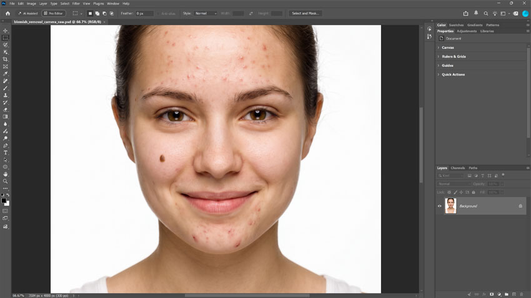Open the File menu
Viewport: 531px width, 298px height.
pos(12,3)
